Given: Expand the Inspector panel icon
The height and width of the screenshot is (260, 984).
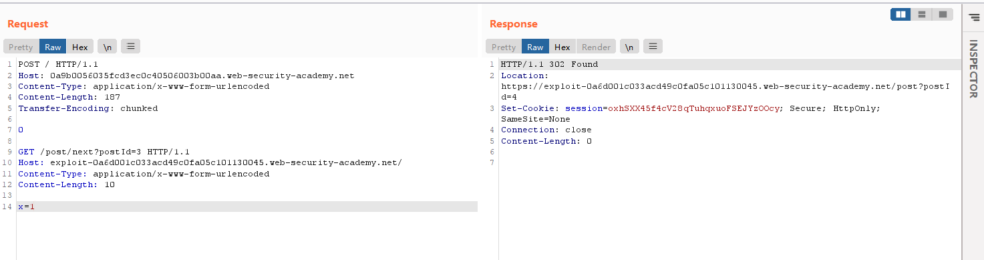Looking at the screenshot, I should click(x=973, y=18).
